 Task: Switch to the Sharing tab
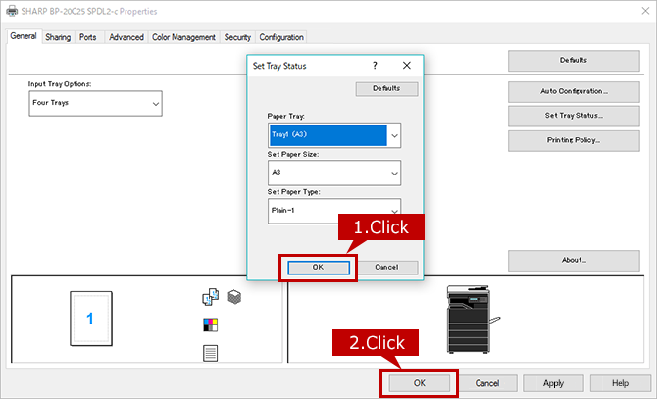(58, 37)
